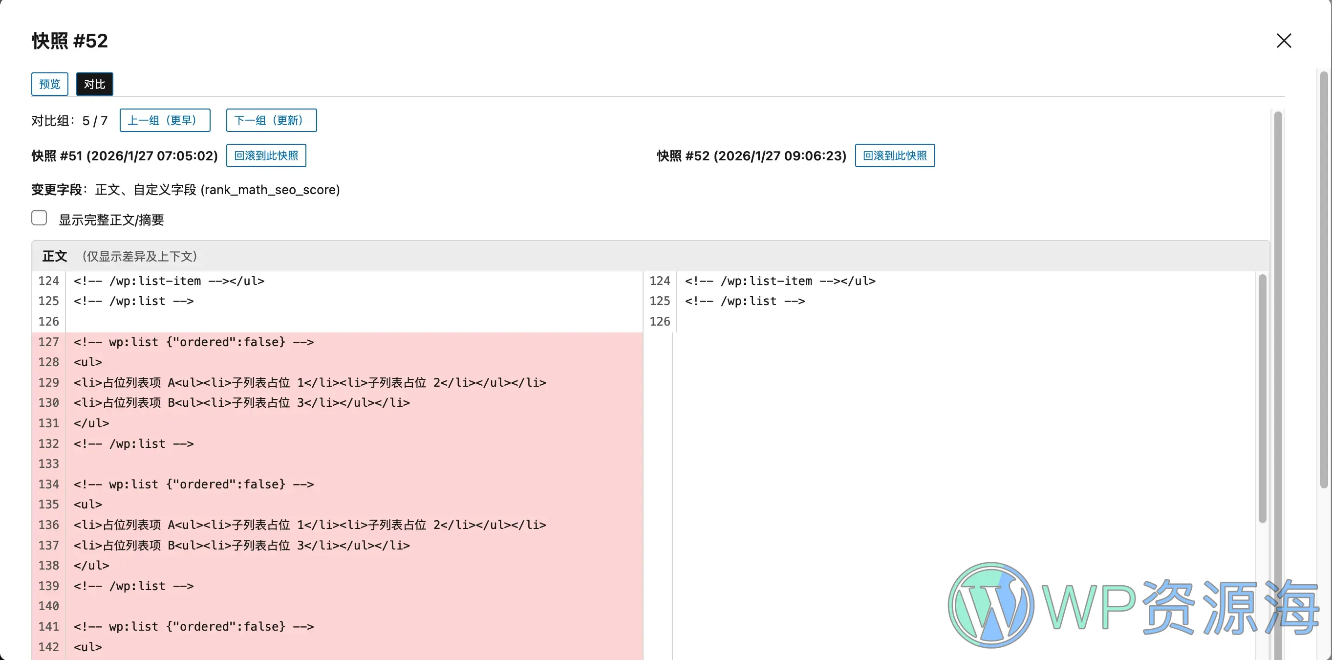Click the 正文 section header
Viewport: 1332px width, 660px height.
[x=54, y=256]
